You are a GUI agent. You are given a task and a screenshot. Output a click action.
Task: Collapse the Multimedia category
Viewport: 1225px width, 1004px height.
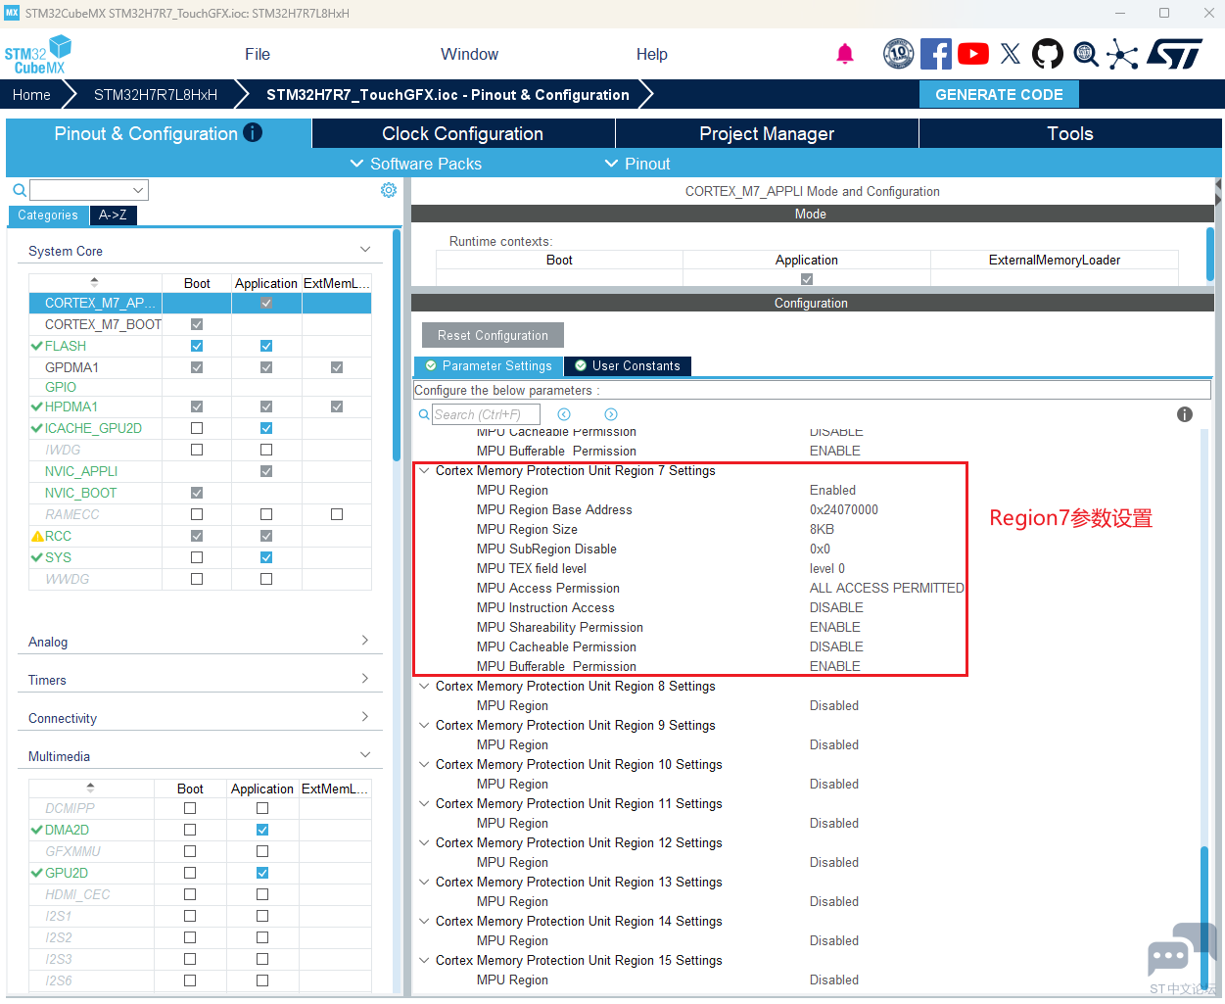click(365, 755)
